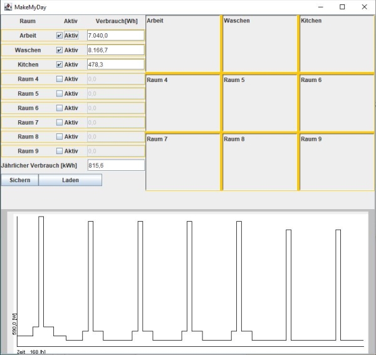Viewport: 376px width, 355px height.
Task: Click the Kitchen consumption field showing 478,3
Action: (116, 64)
